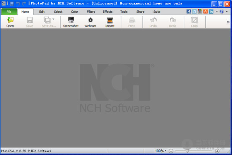Click the Print icon
The height and width of the screenshot is (155, 232).
[131, 20]
